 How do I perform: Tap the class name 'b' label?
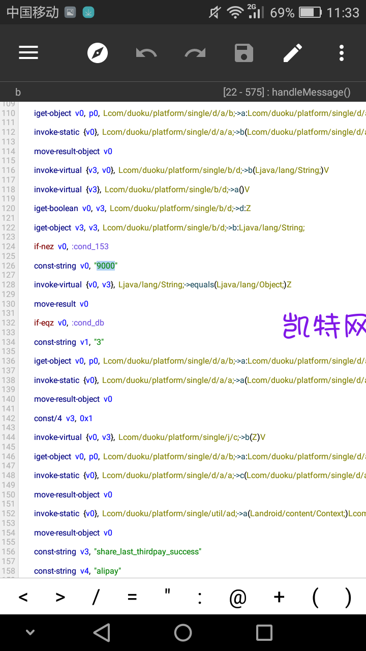tap(18, 92)
